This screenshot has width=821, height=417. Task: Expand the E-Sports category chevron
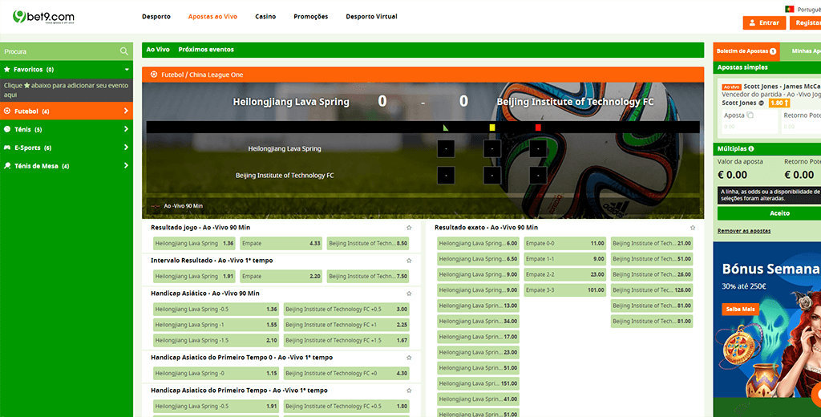click(x=126, y=148)
